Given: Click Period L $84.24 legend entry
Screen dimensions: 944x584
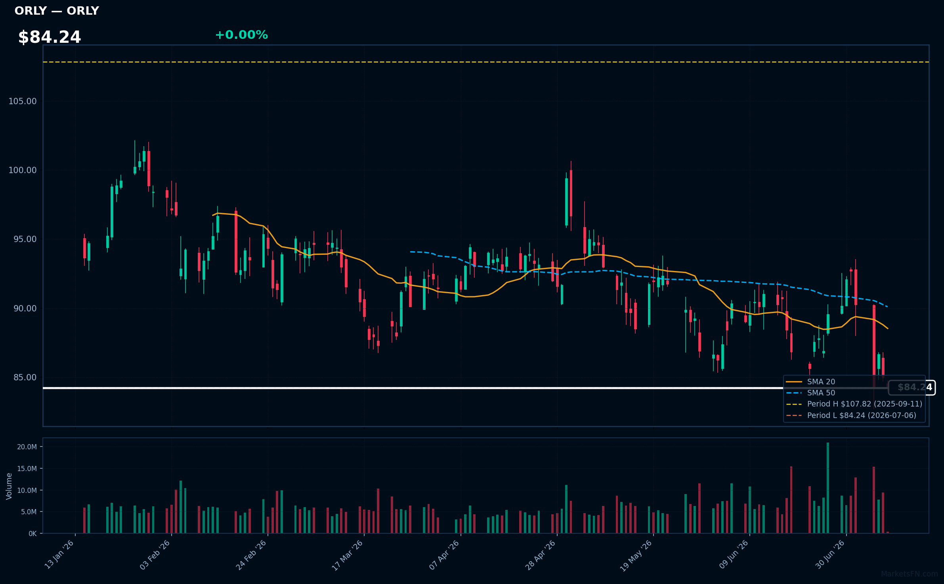Looking at the screenshot, I should click(x=851, y=415).
